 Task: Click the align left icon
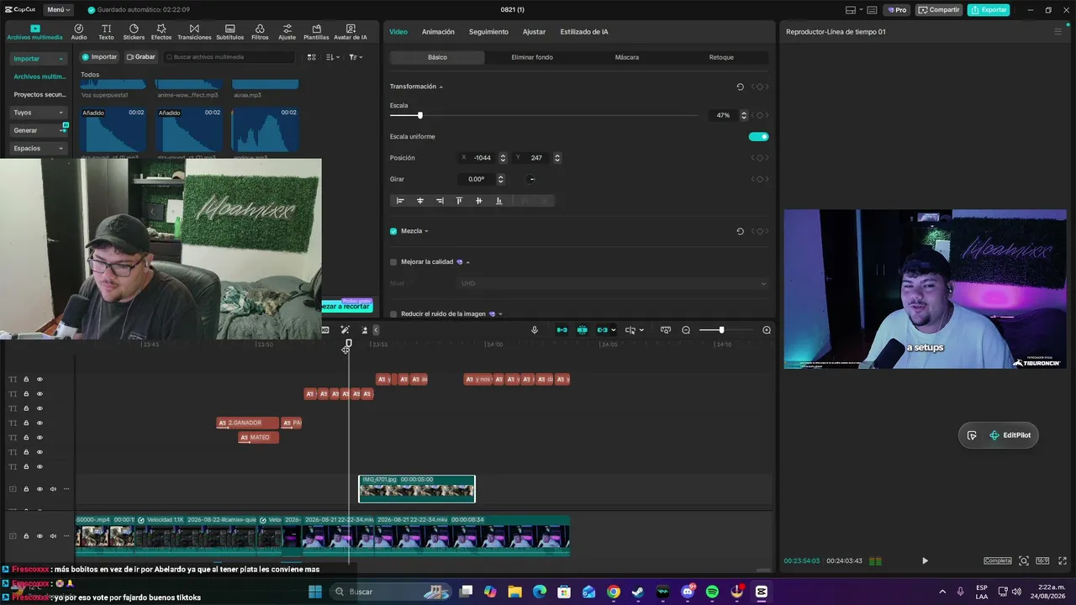point(400,201)
